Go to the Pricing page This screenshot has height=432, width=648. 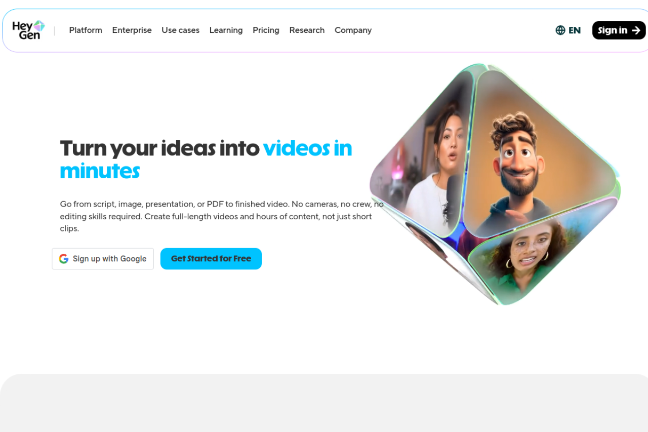pos(266,30)
